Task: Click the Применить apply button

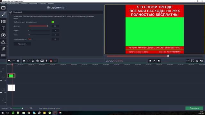Action: 22,44
